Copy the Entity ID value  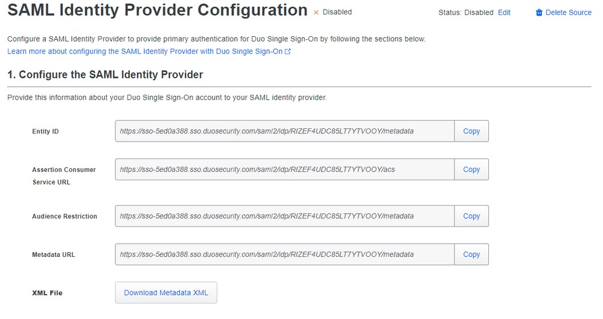point(471,131)
